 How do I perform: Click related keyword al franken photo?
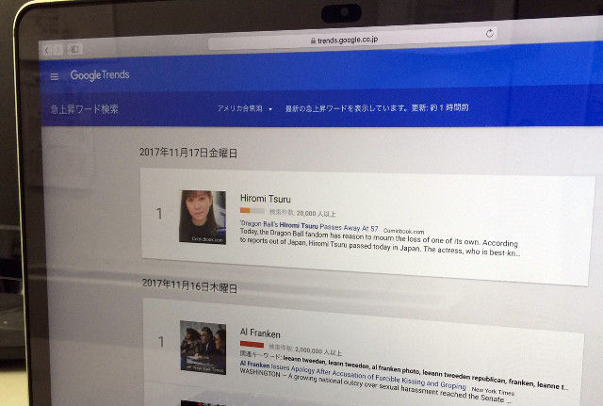[396, 369]
